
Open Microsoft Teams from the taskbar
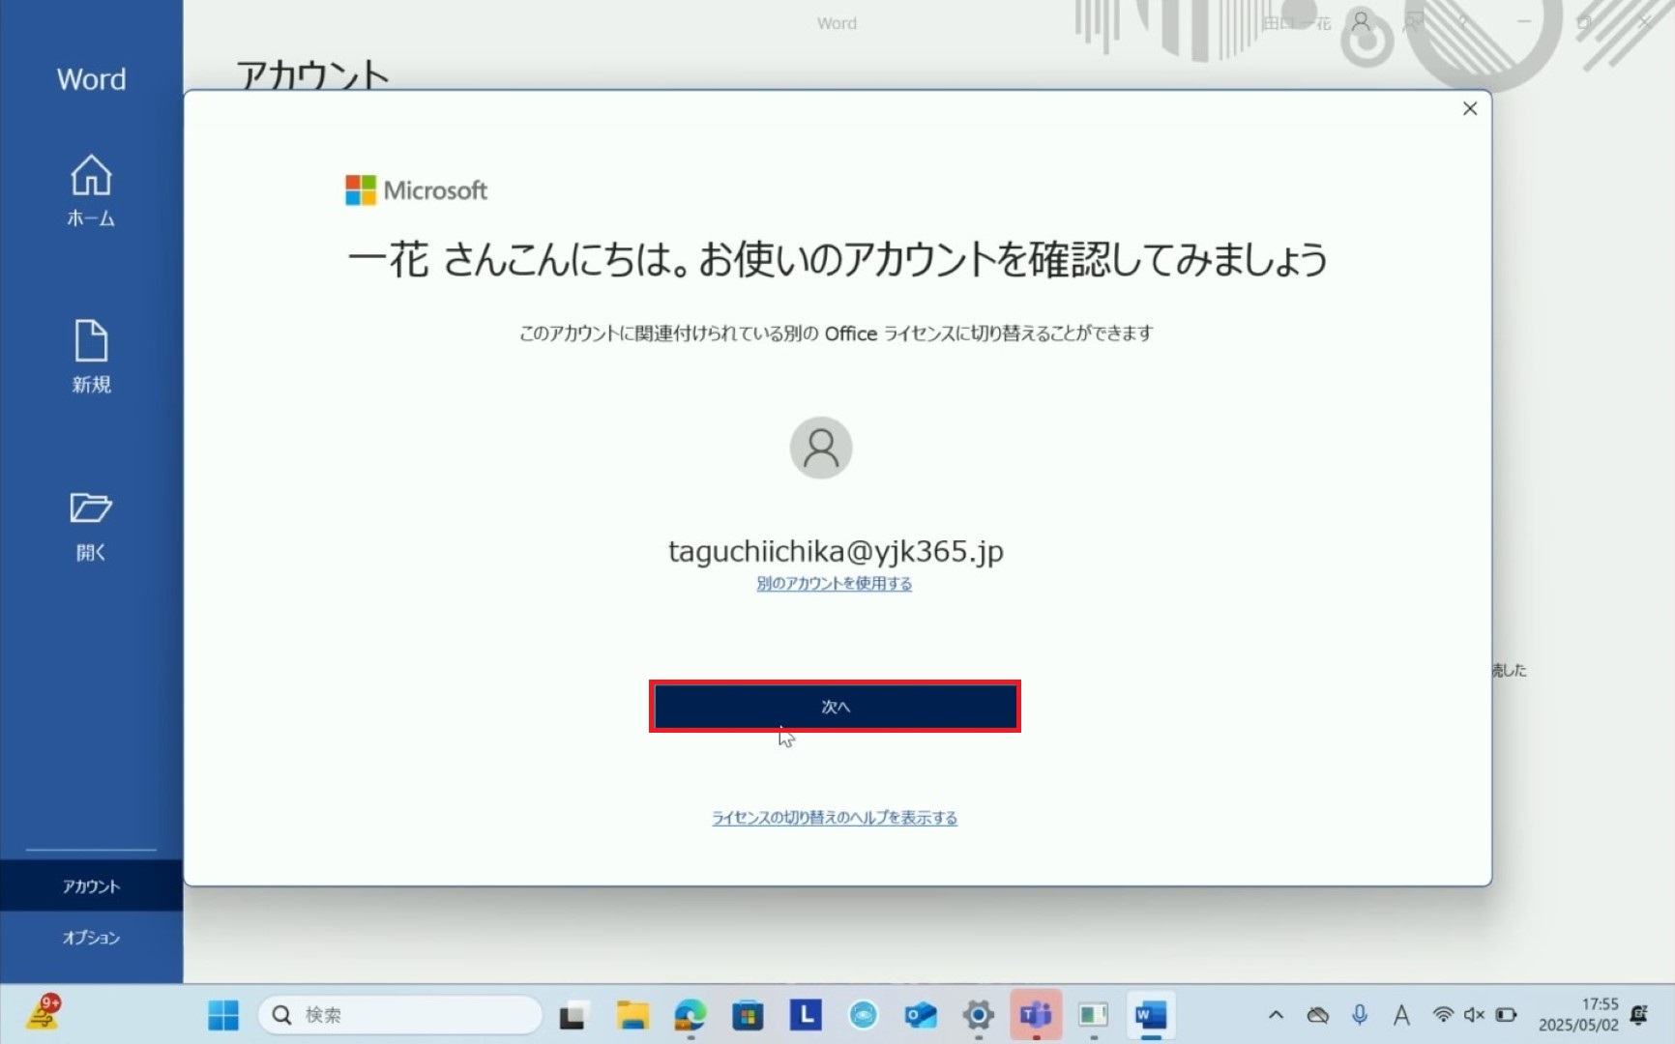(1036, 1015)
